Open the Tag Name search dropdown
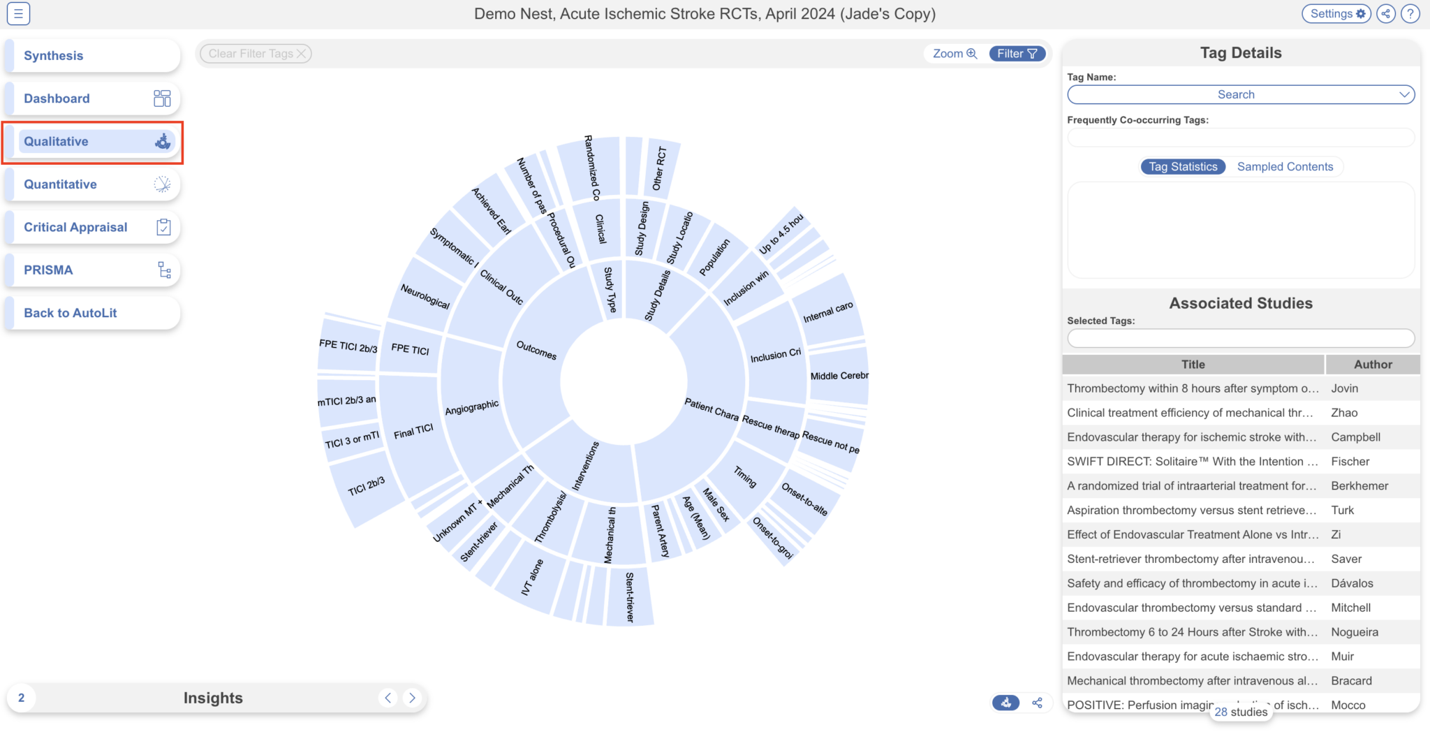The height and width of the screenshot is (732, 1430). (x=1239, y=94)
